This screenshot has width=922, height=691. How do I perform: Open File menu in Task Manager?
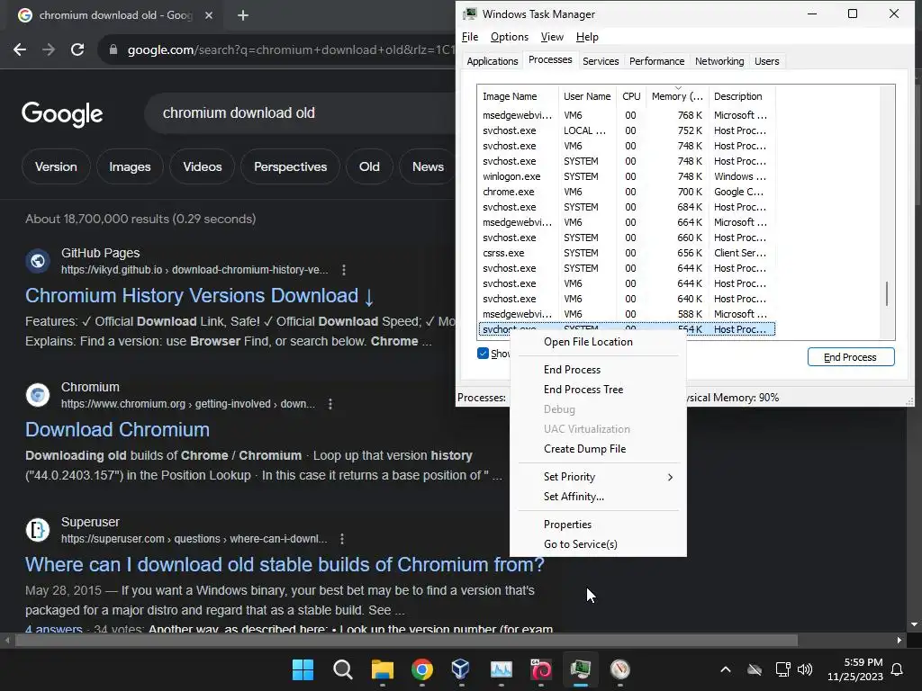(x=470, y=37)
